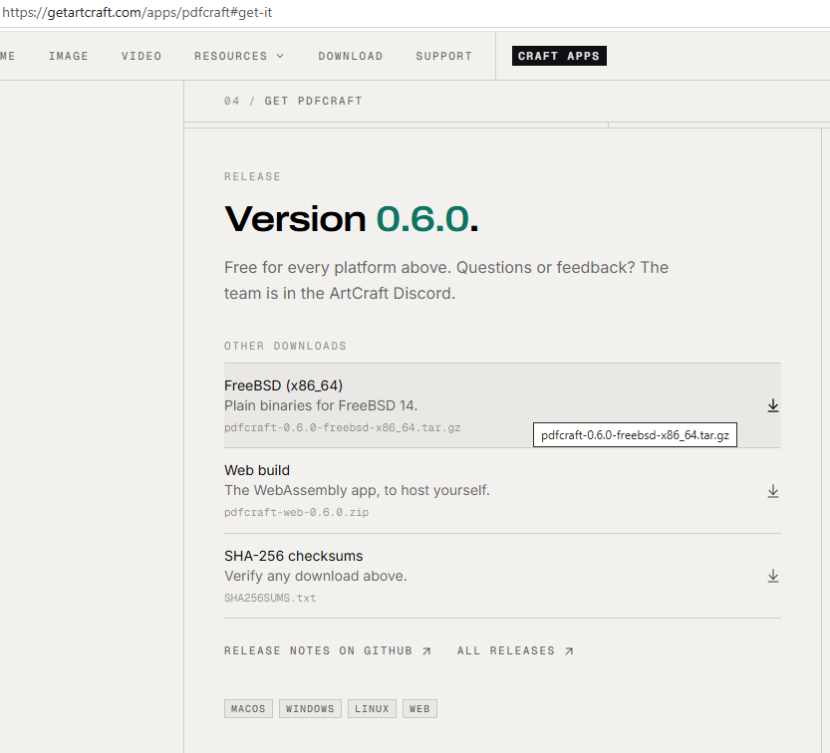Screen dimensions: 830x753
Task: Select the Linux platform tag
Action: coord(372,708)
